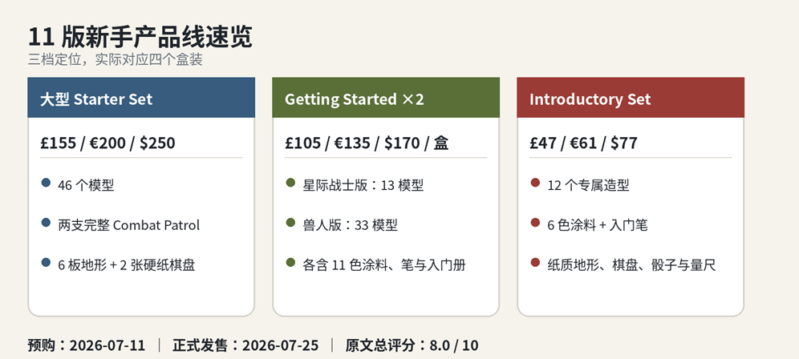
Task: Click the 正式发售：2026-07-25 date text
Action: coord(245,345)
